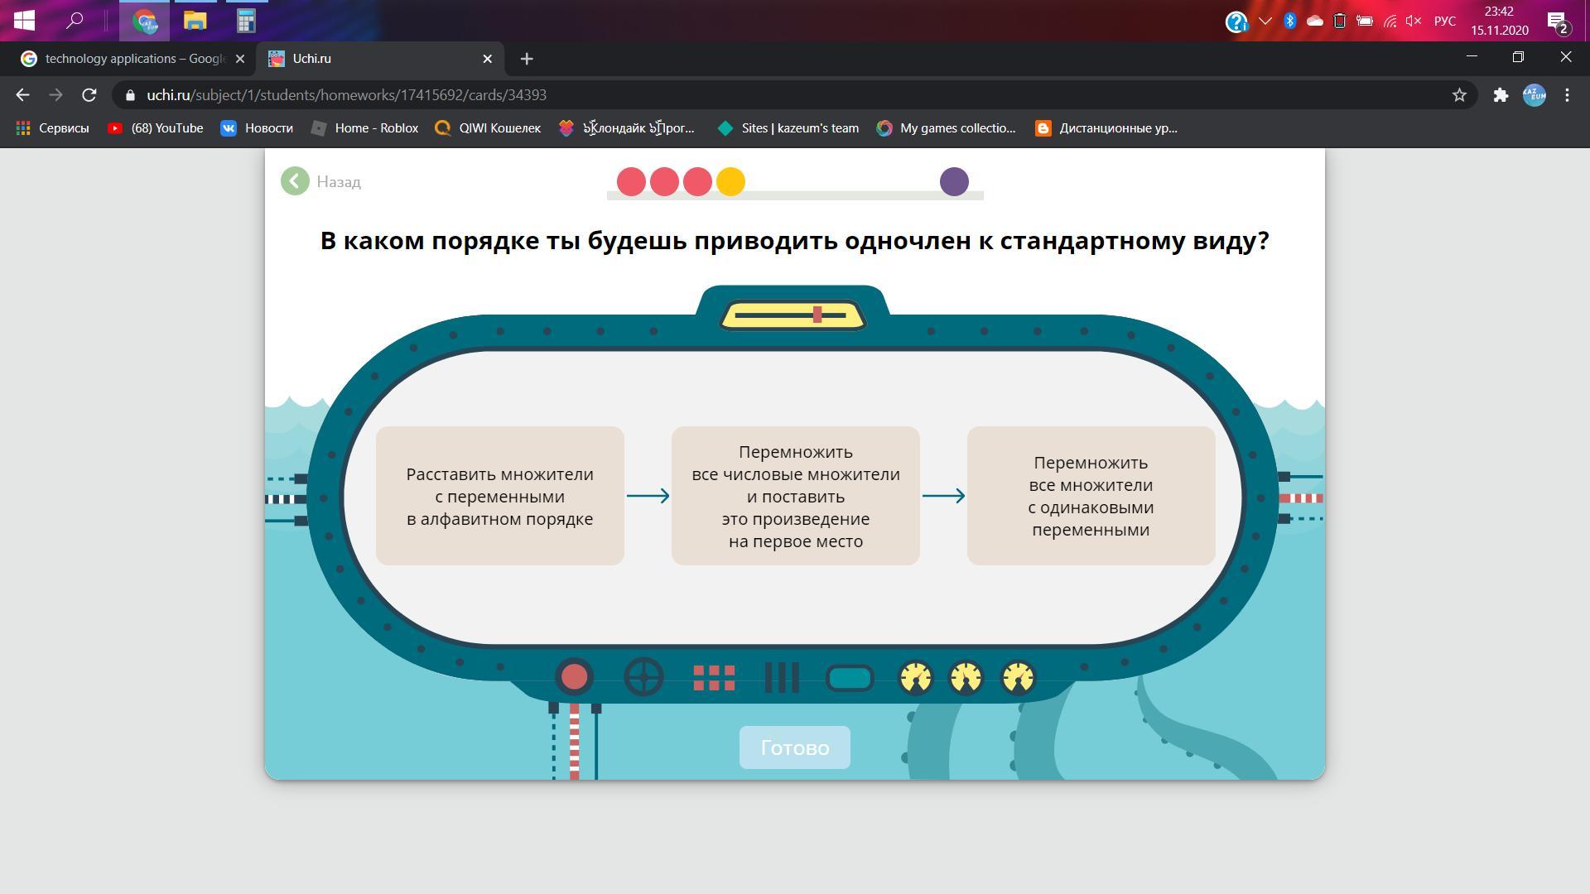1590x894 pixels.
Task: Click the purple progress dot indicator
Action: [953, 182]
